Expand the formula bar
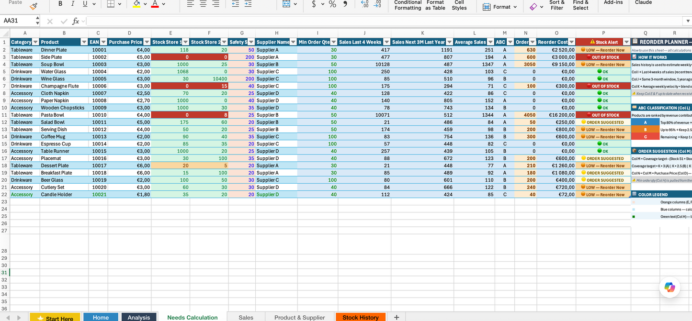 [x=688, y=21]
